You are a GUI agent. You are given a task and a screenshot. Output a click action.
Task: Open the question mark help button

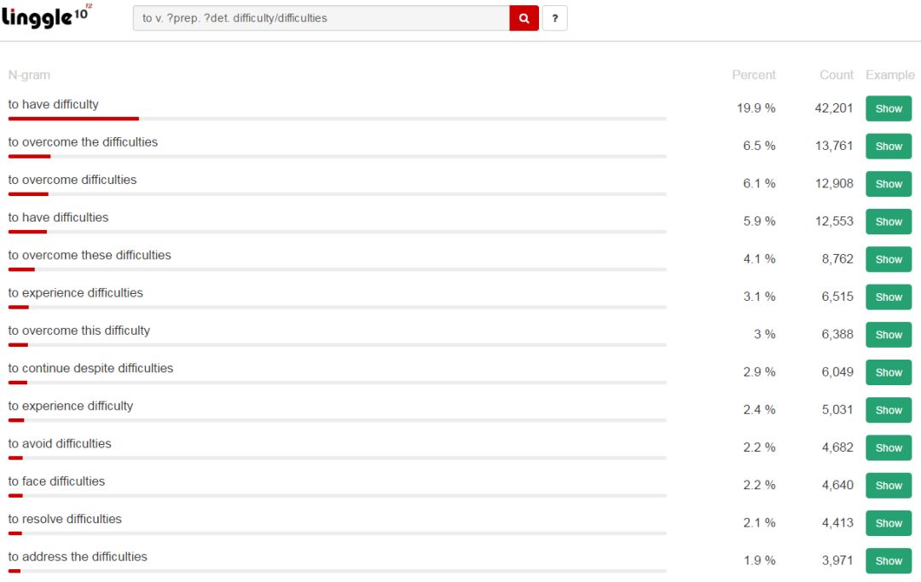click(x=554, y=18)
